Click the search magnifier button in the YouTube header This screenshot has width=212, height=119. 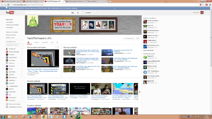point(78,13)
